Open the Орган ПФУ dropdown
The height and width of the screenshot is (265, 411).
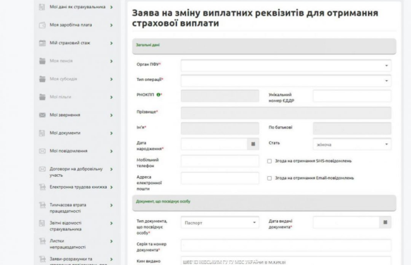286,66
